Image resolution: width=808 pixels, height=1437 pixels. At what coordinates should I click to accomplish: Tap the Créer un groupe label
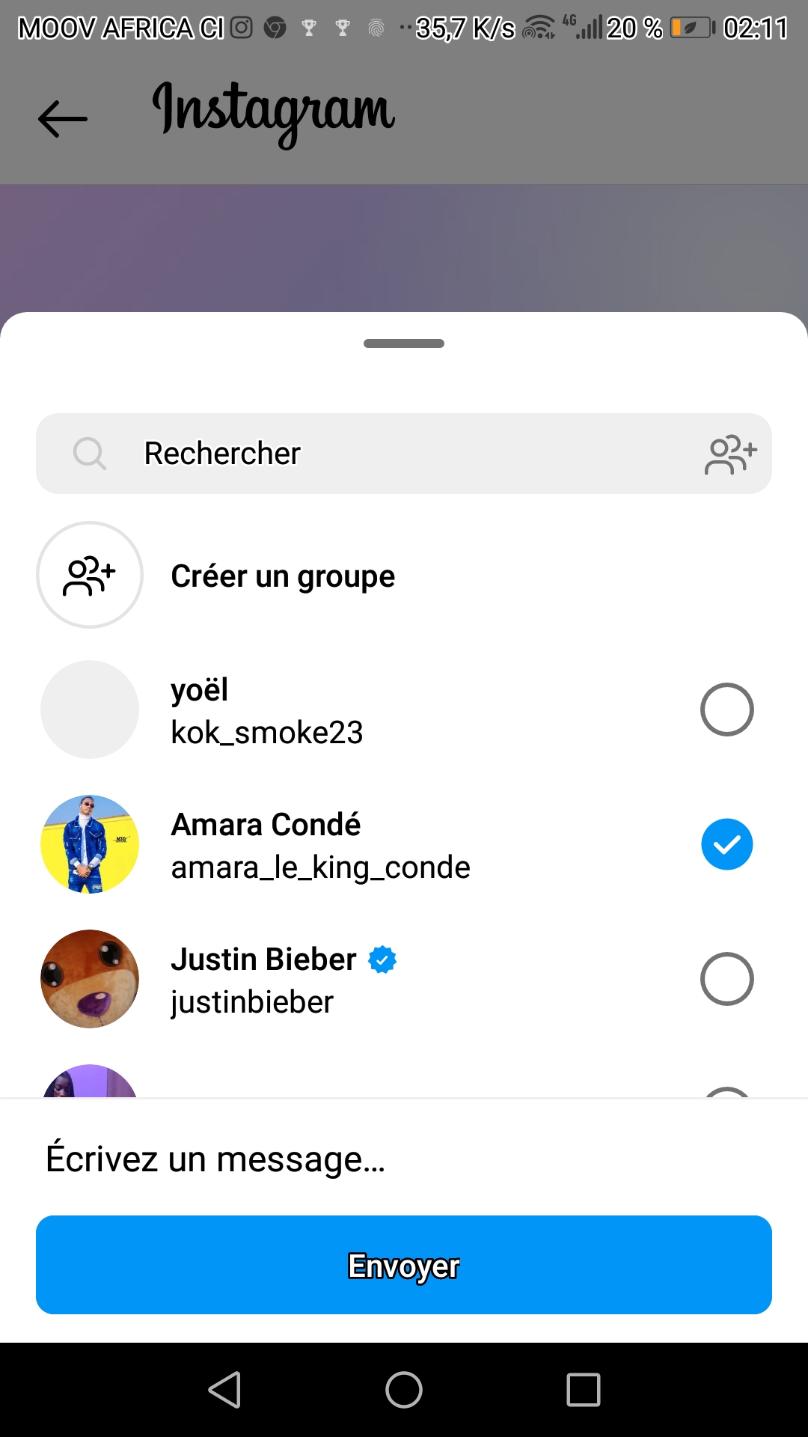point(283,576)
